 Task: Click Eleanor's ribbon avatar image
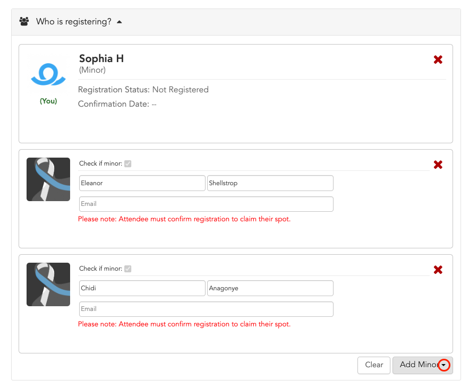point(48,179)
